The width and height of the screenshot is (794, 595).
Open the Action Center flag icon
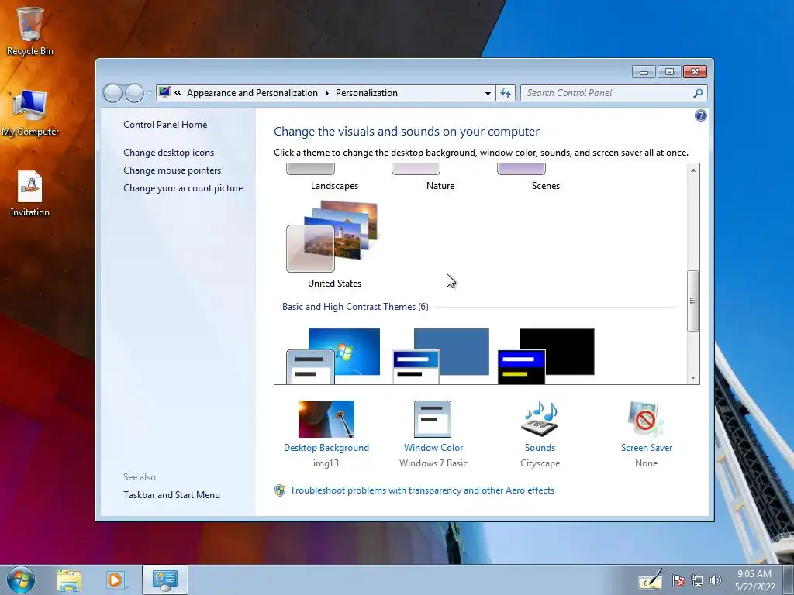678,580
